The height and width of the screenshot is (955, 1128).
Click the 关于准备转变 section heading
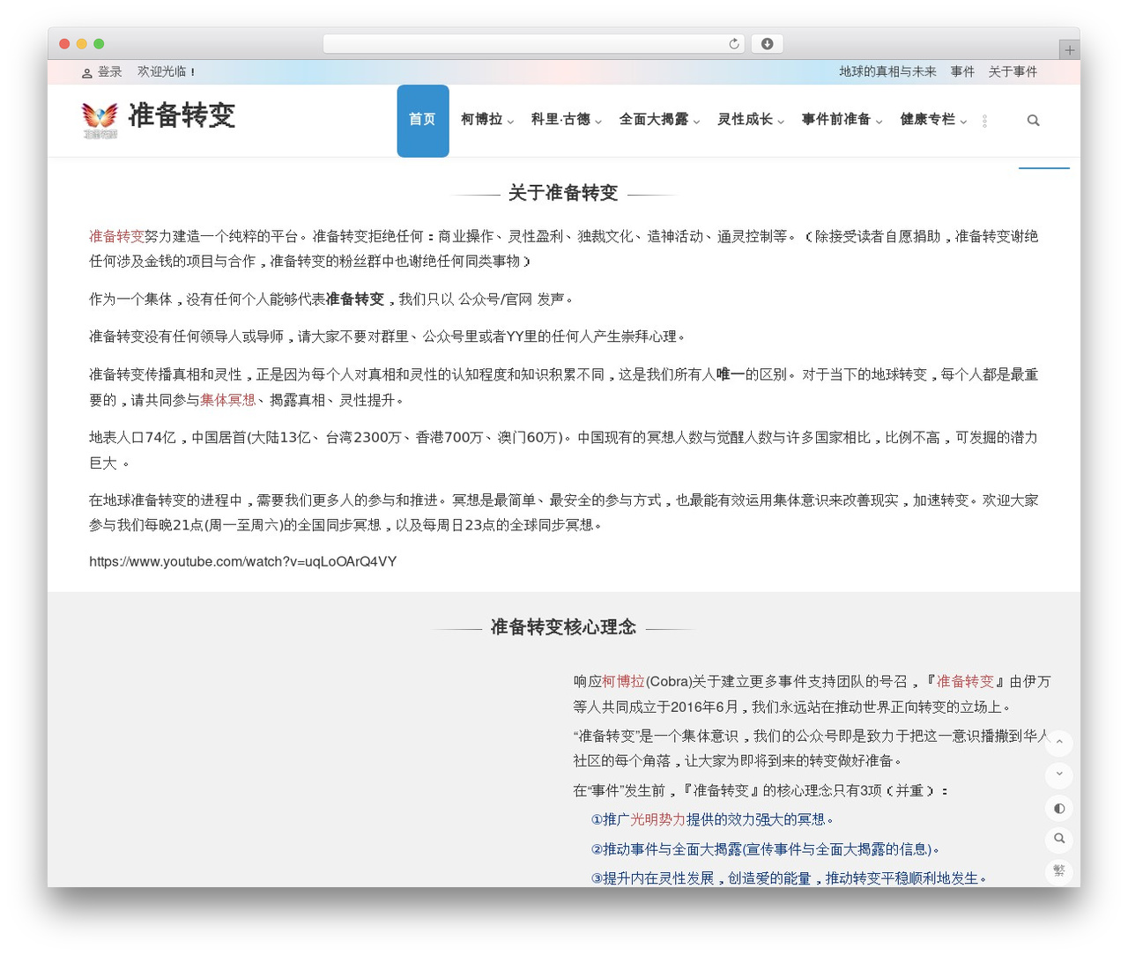[x=563, y=193]
